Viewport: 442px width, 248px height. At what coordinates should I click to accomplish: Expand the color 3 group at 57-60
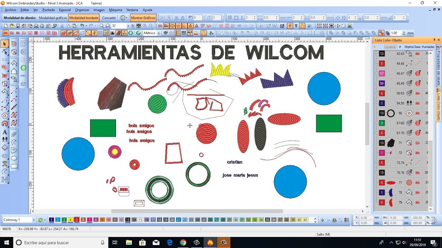tap(376, 123)
